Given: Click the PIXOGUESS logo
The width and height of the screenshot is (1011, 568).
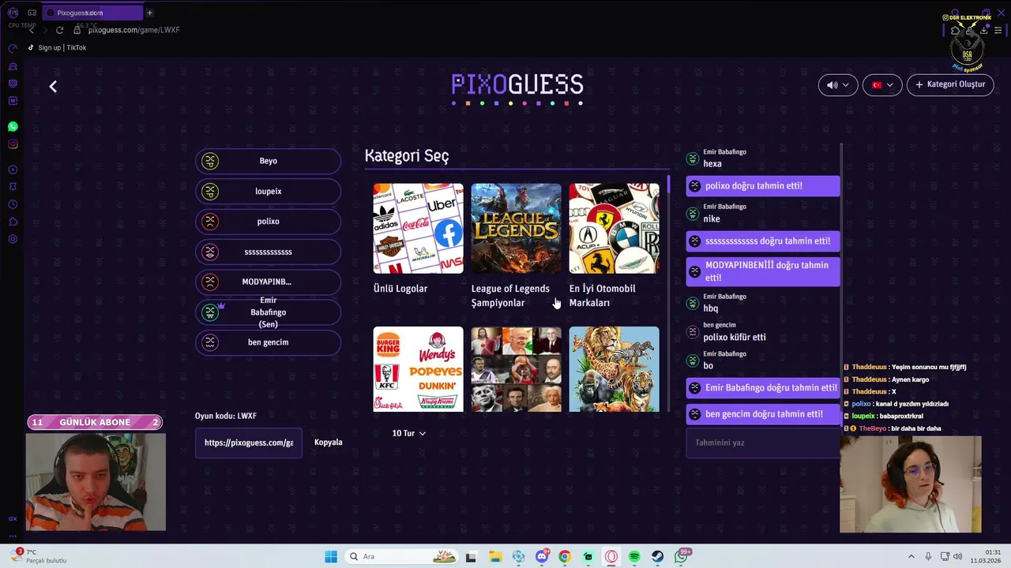Looking at the screenshot, I should (517, 88).
